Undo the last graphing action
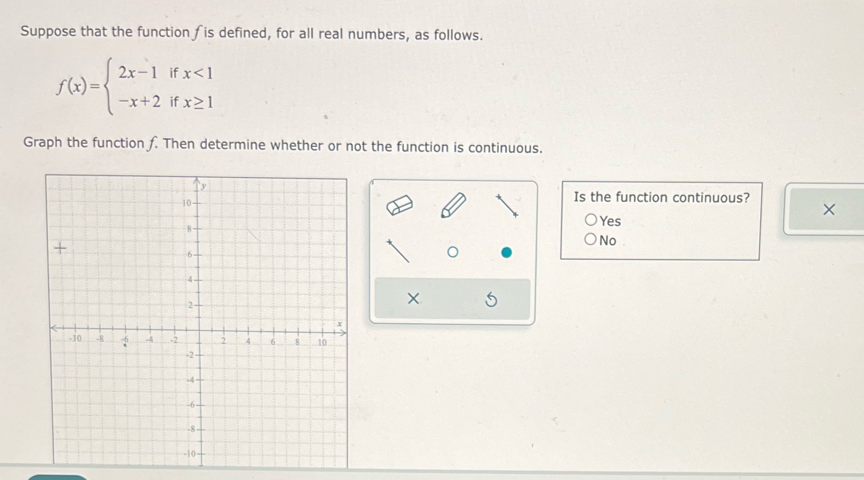Image resolution: width=864 pixels, height=480 pixels. pyautogui.click(x=490, y=299)
